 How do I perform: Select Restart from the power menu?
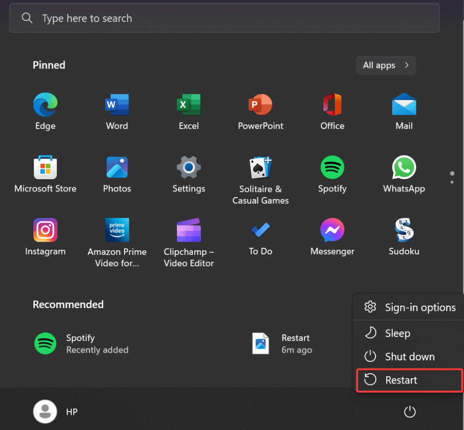[401, 380]
